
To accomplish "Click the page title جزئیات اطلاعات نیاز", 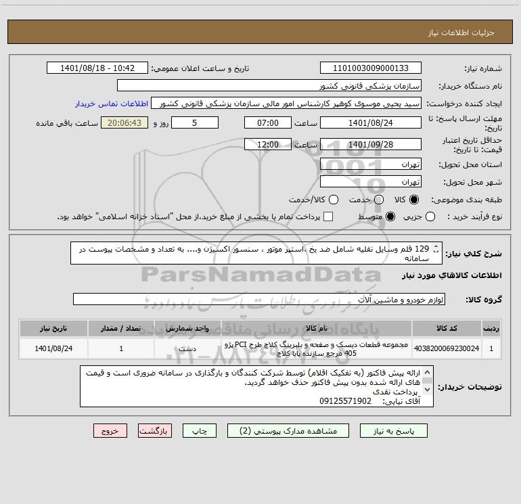I will click(461, 32).
